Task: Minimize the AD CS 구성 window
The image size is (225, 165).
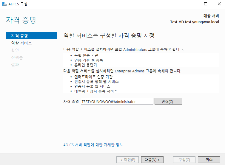Action: tap(192, 4)
